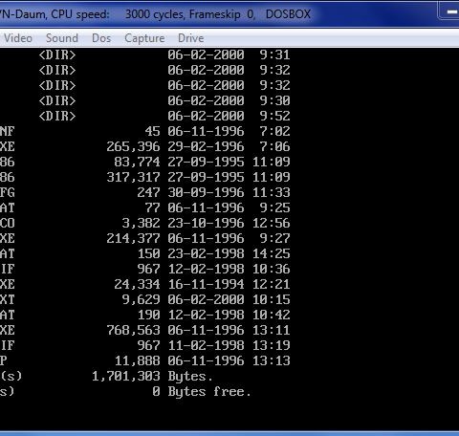Click the file size 190
Viewport: 459px width, 436px height.
click(x=148, y=315)
